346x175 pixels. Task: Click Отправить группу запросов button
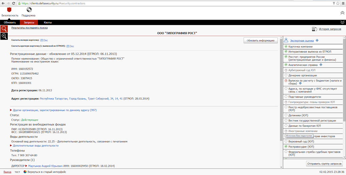pos(325,164)
